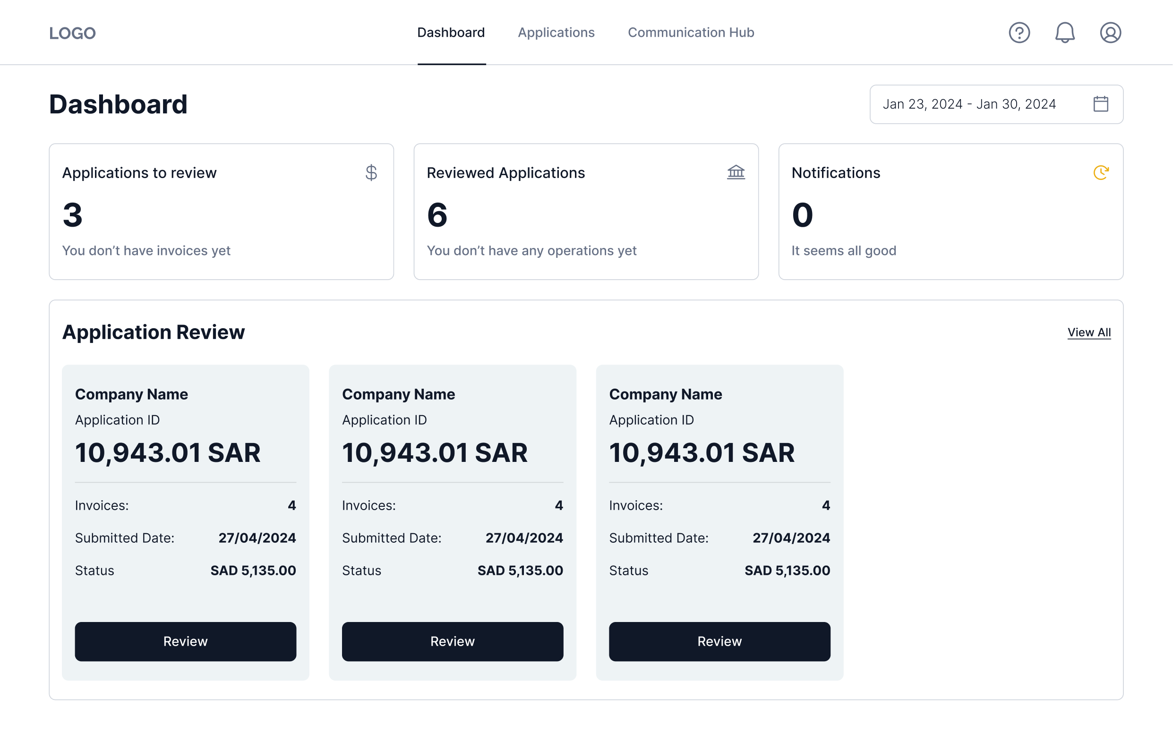Open the Communication Hub tab

pyautogui.click(x=691, y=33)
